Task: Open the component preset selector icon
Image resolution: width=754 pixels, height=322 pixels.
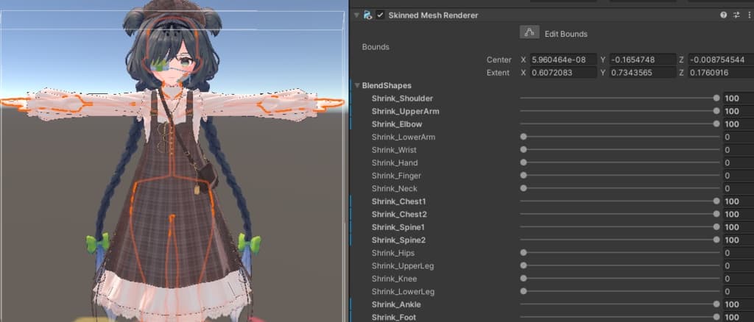Action: [736, 15]
